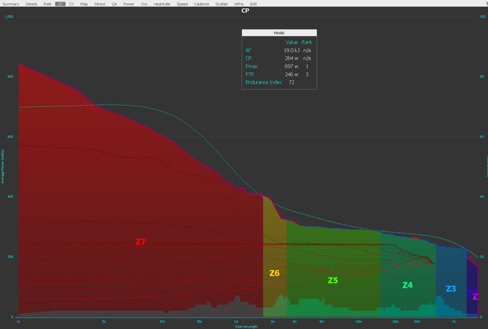Click the 3m interval tick label

[x=294, y=321]
